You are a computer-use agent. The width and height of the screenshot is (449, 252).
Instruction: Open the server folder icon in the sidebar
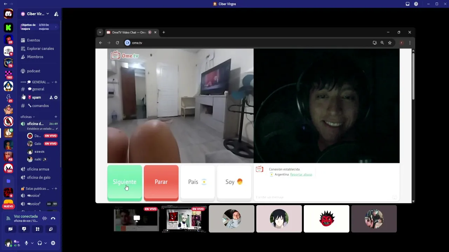coord(8,181)
